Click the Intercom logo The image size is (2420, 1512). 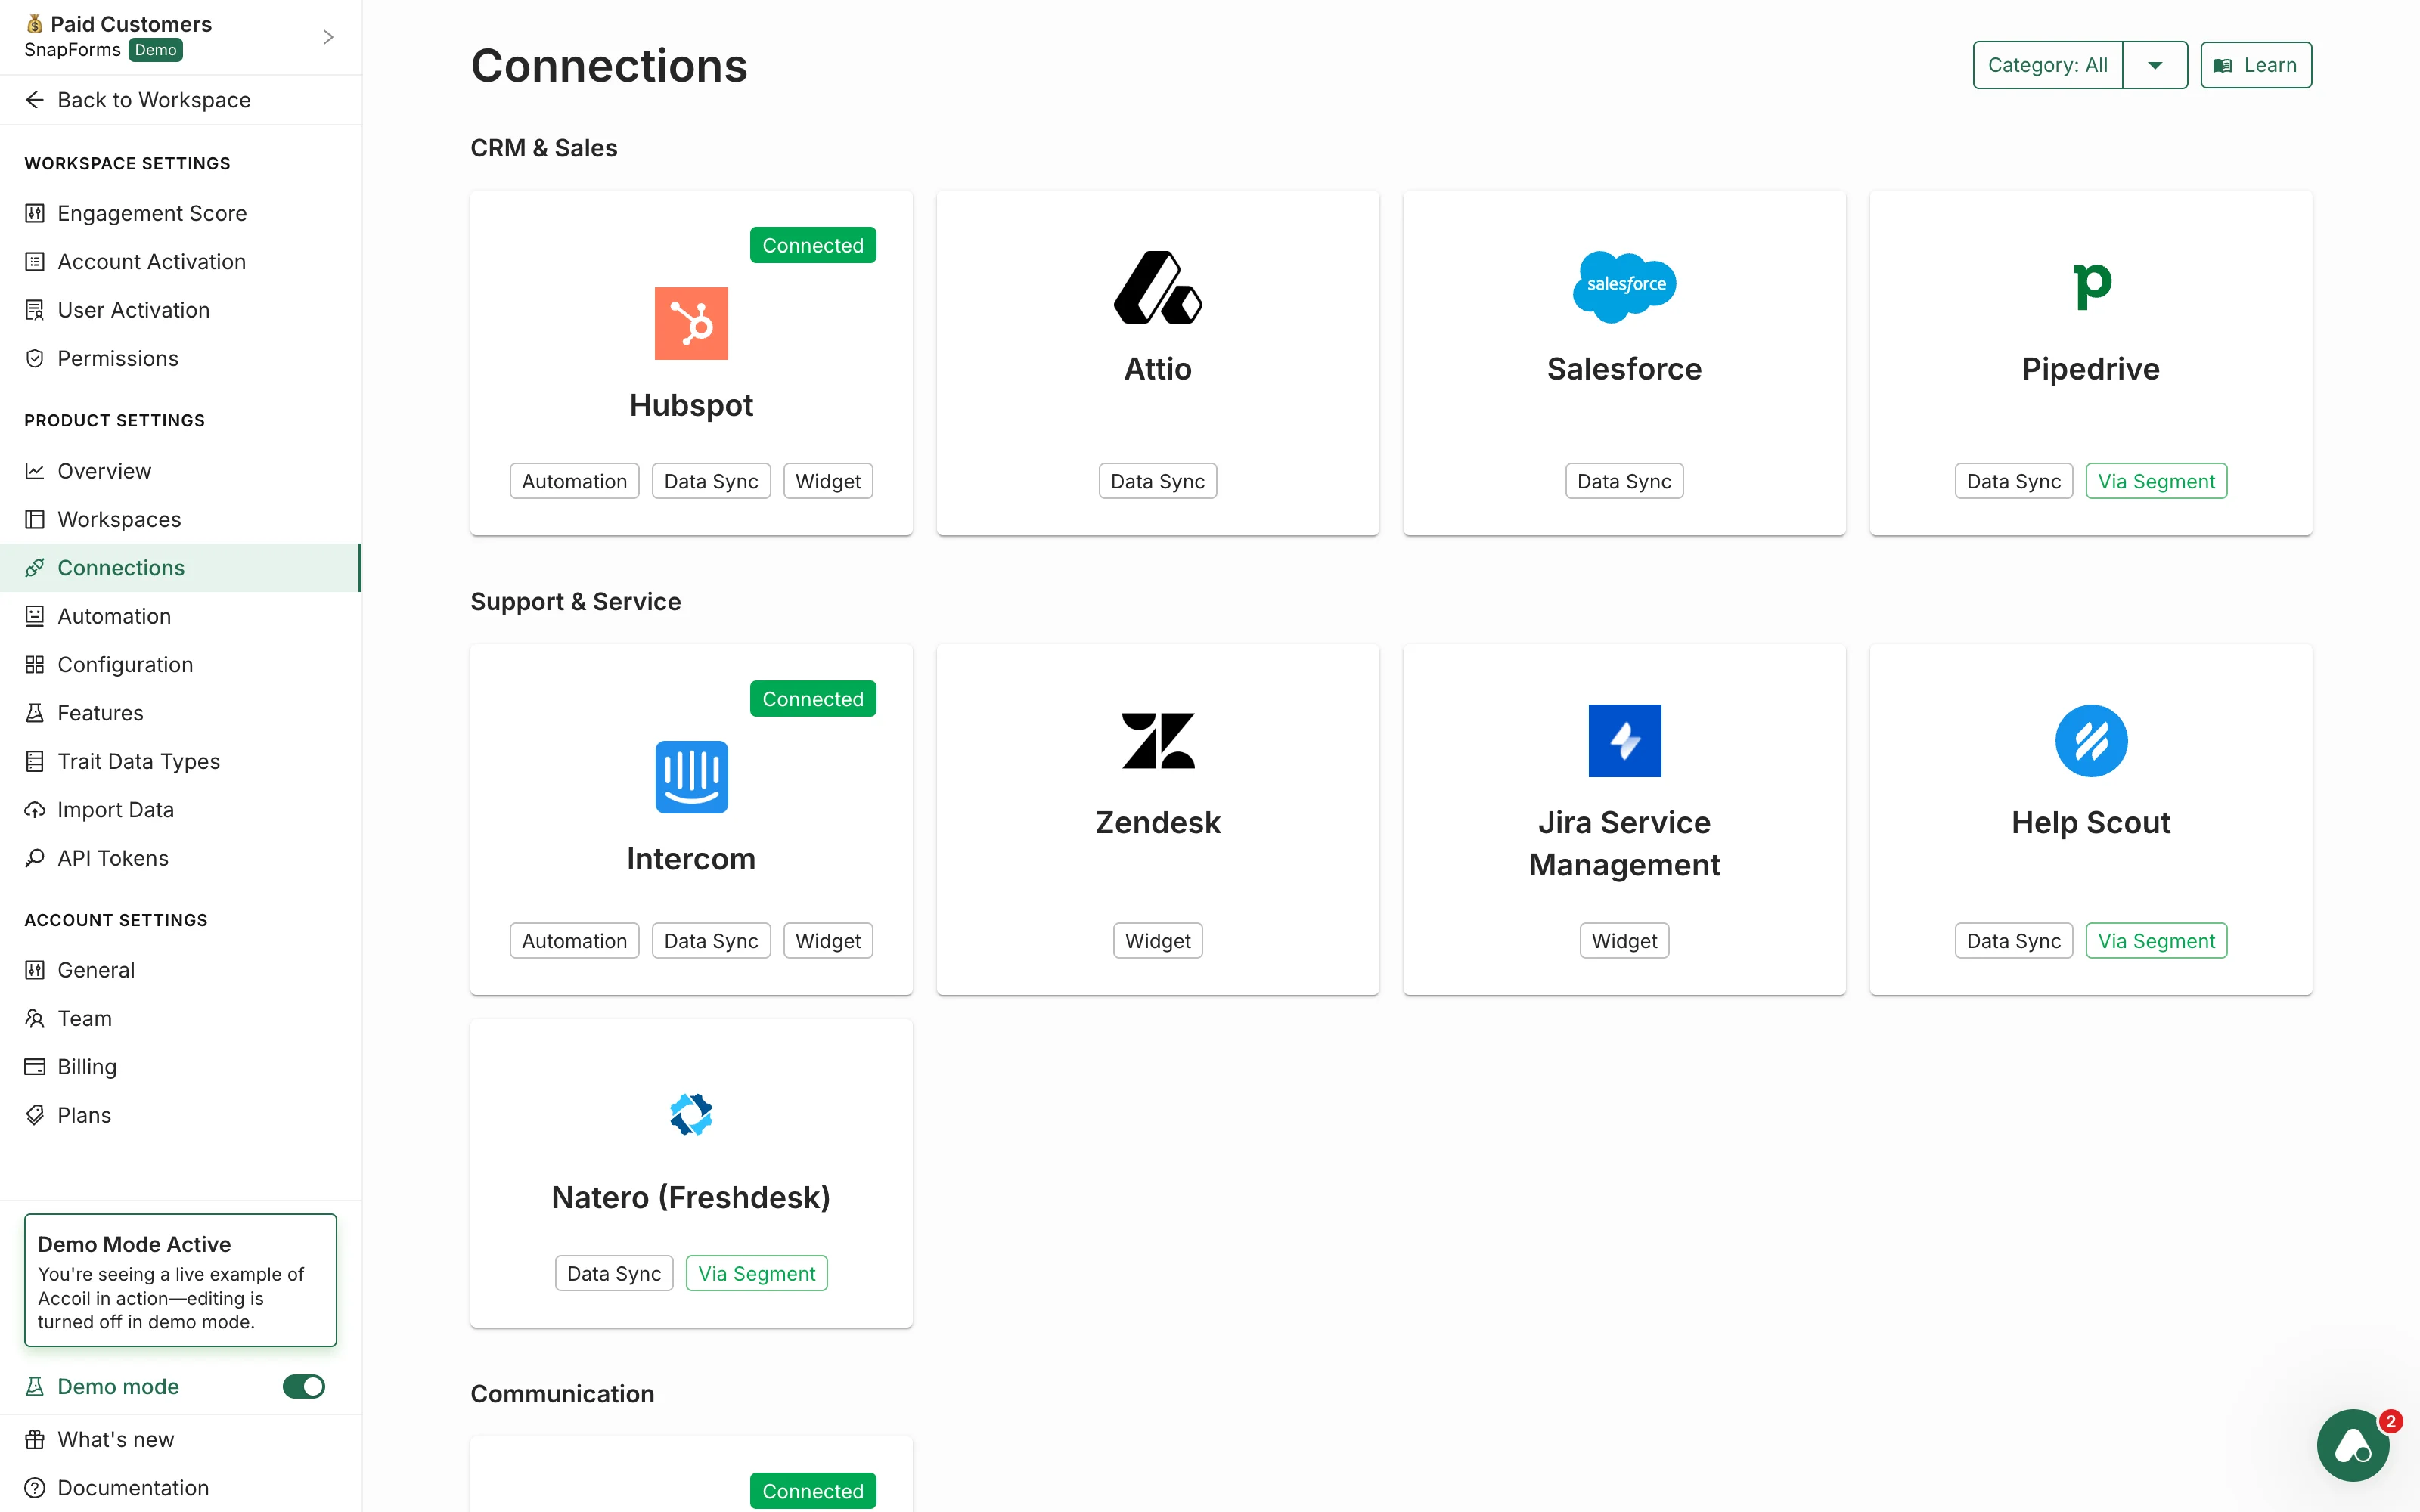pyautogui.click(x=691, y=777)
